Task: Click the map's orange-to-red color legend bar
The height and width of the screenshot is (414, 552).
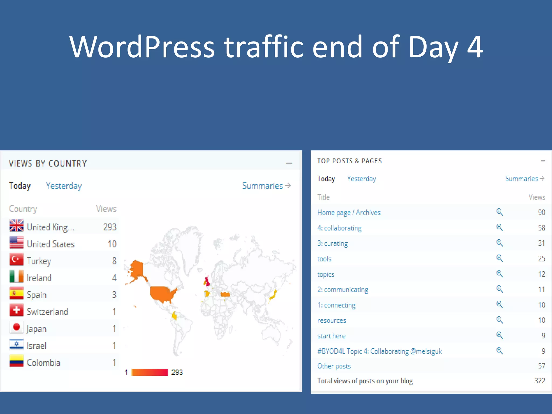Action: 149,372
